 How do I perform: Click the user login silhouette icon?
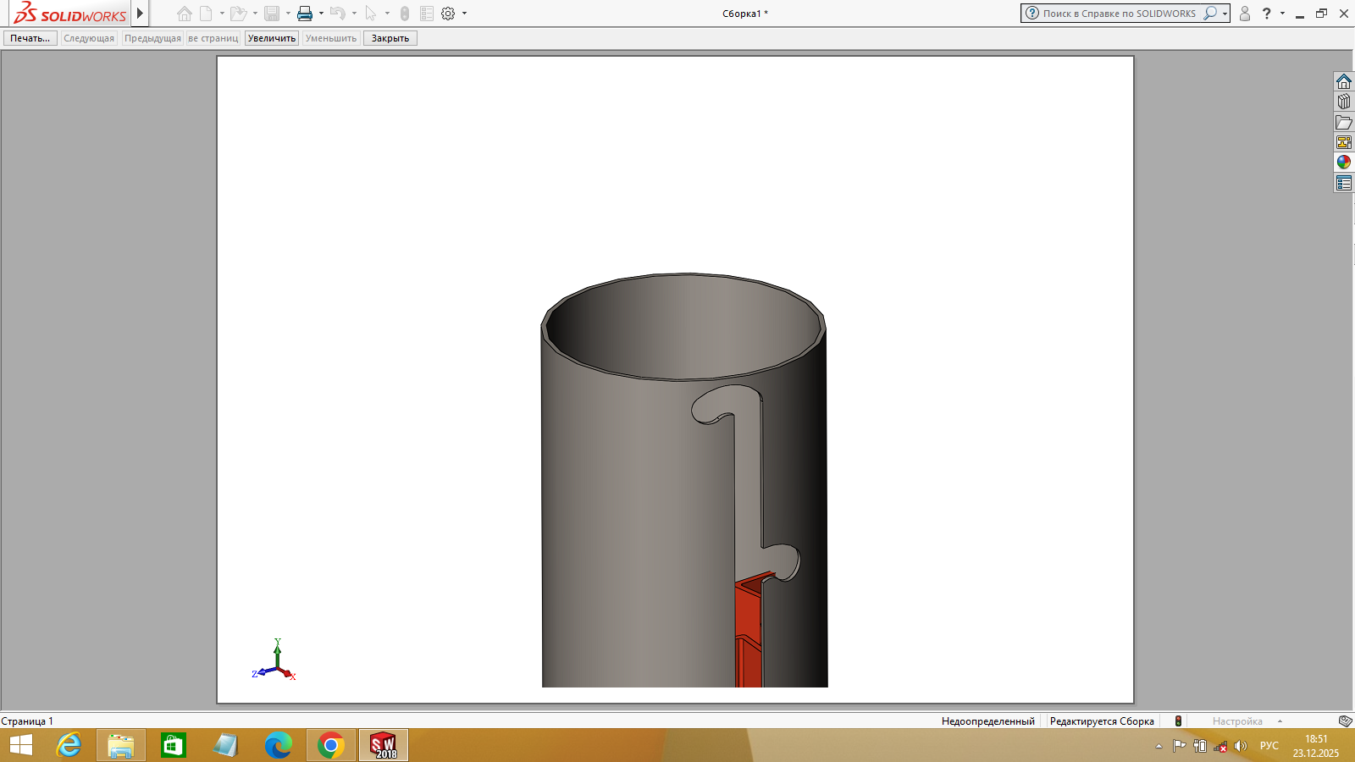1245,14
